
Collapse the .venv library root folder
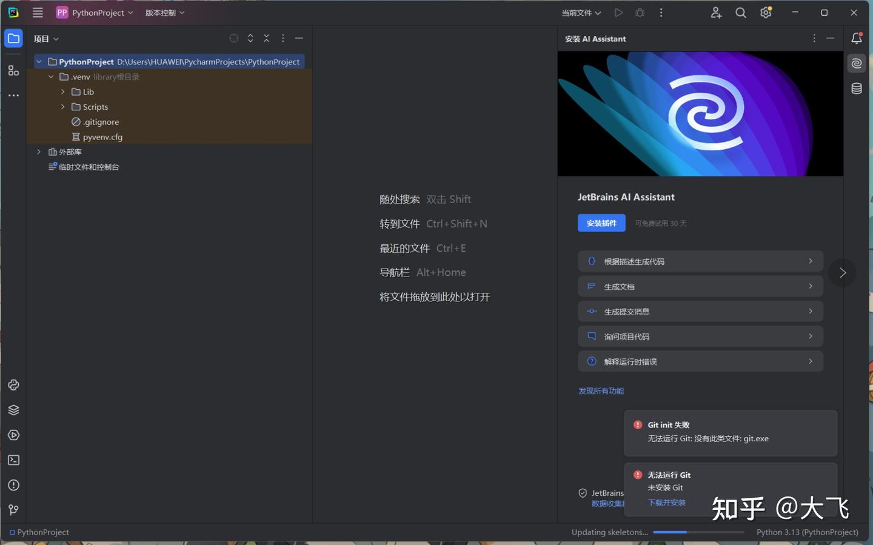pyautogui.click(x=51, y=76)
